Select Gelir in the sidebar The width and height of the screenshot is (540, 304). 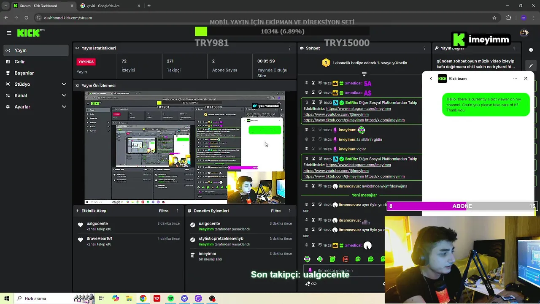point(35,62)
